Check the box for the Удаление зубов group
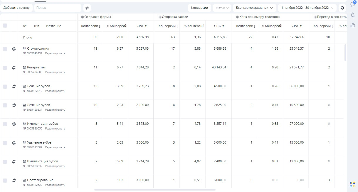This screenshot has height=192, width=358. point(5,143)
